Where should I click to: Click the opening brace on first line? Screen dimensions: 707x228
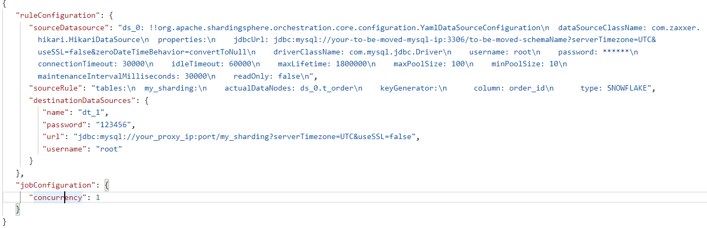tap(4, 4)
